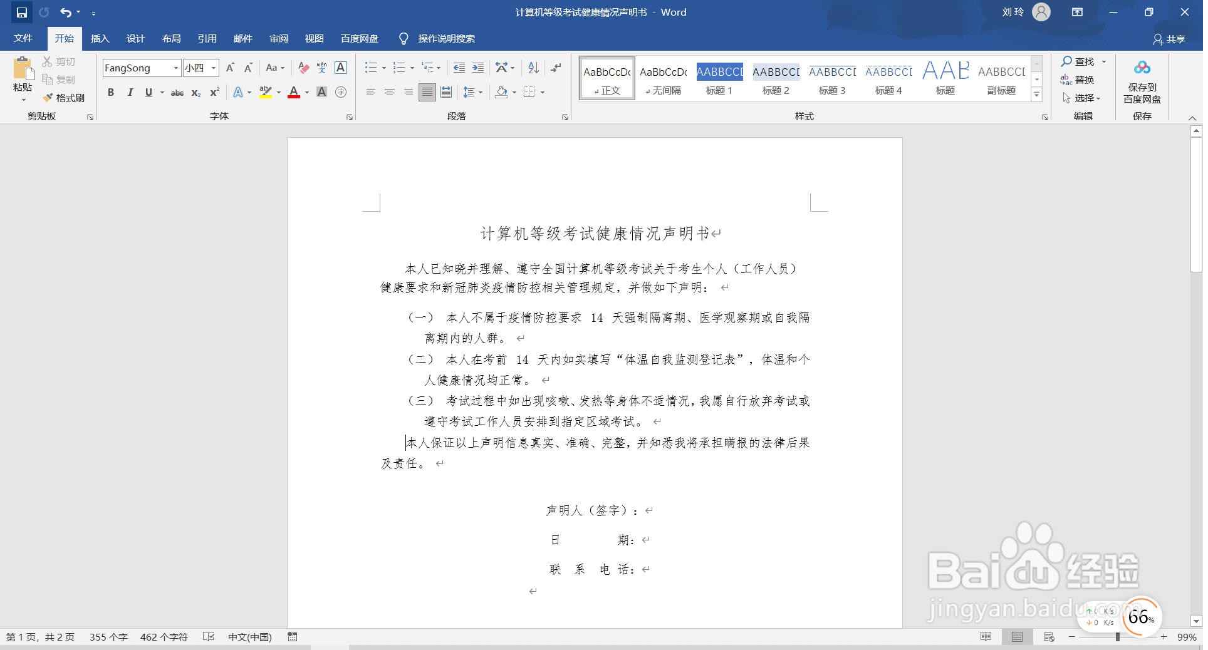The width and height of the screenshot is (1208, 650).
Task: Open the font size dropdown
Action: [214, 68]
